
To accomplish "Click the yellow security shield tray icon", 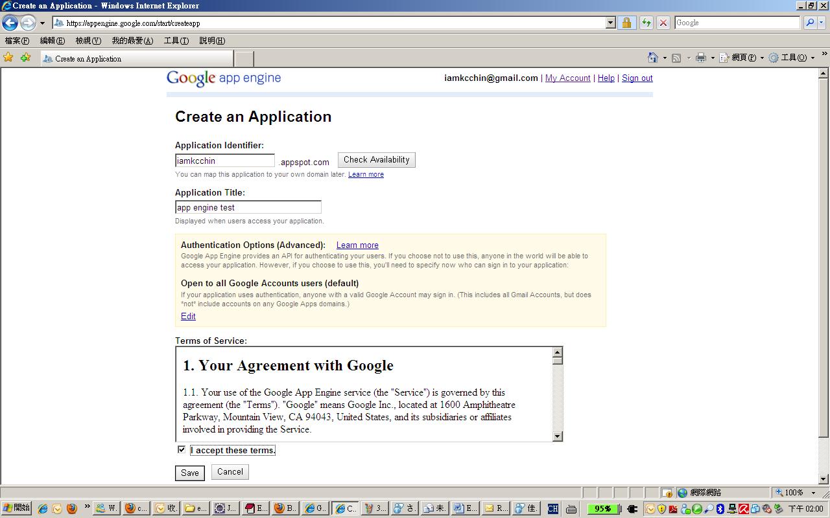I will (x=661, y=508).
